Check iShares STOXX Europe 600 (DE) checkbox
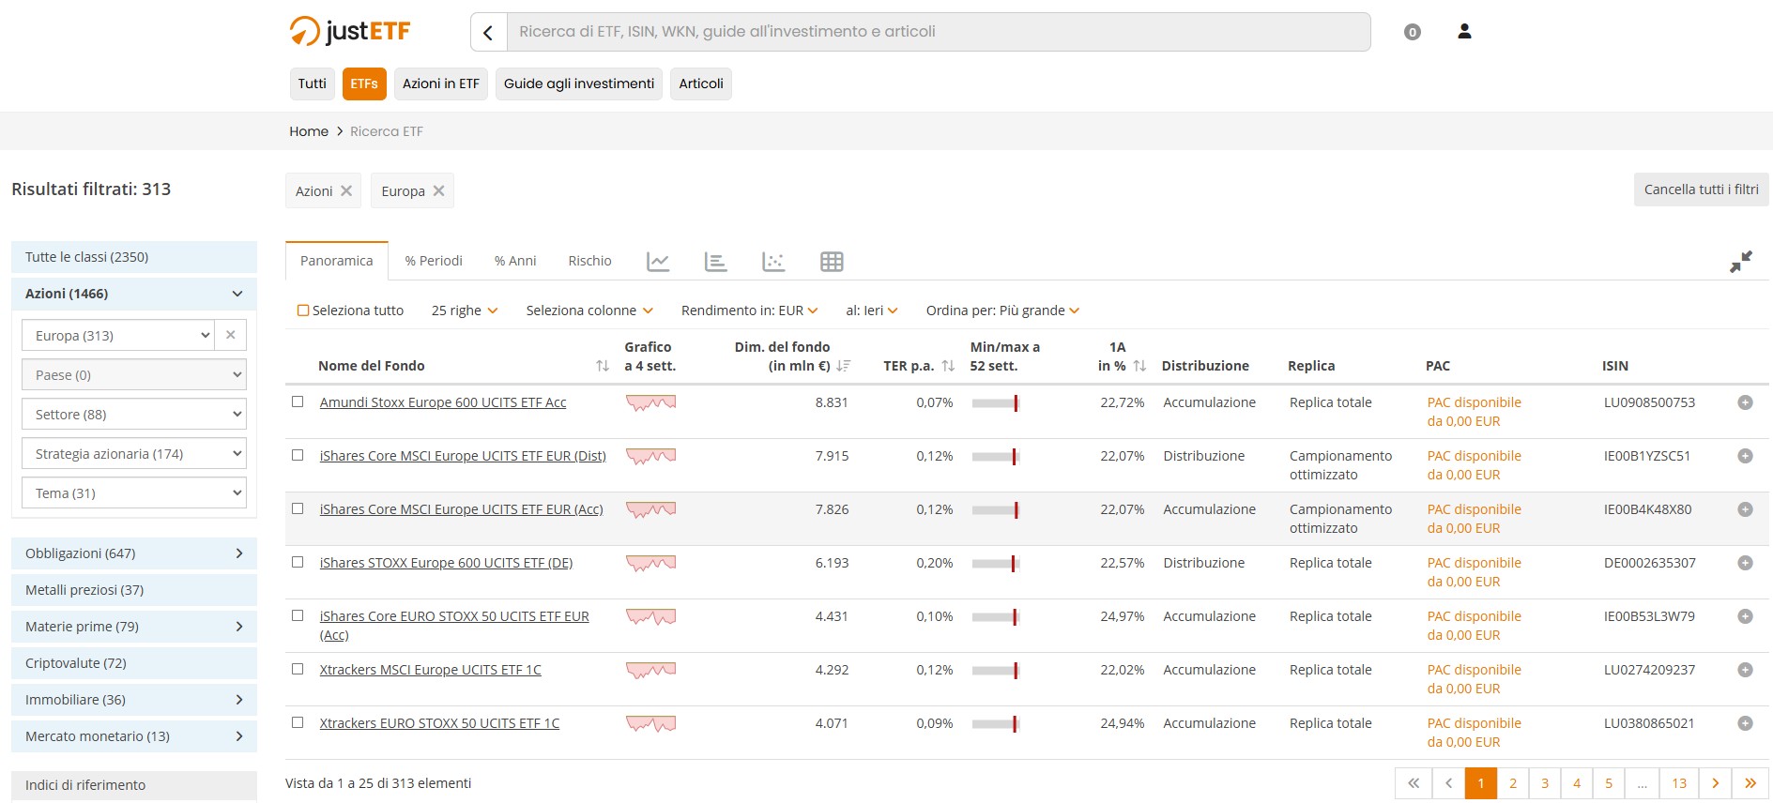Viewport: 1773px width, 803px height. click(x=298, y=562)
